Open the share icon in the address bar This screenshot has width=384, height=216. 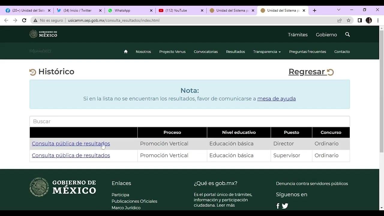[339, 20]
